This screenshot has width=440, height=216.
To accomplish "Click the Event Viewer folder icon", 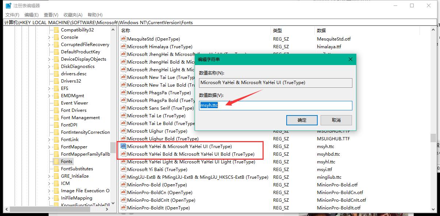I will [x=56, y=103].
